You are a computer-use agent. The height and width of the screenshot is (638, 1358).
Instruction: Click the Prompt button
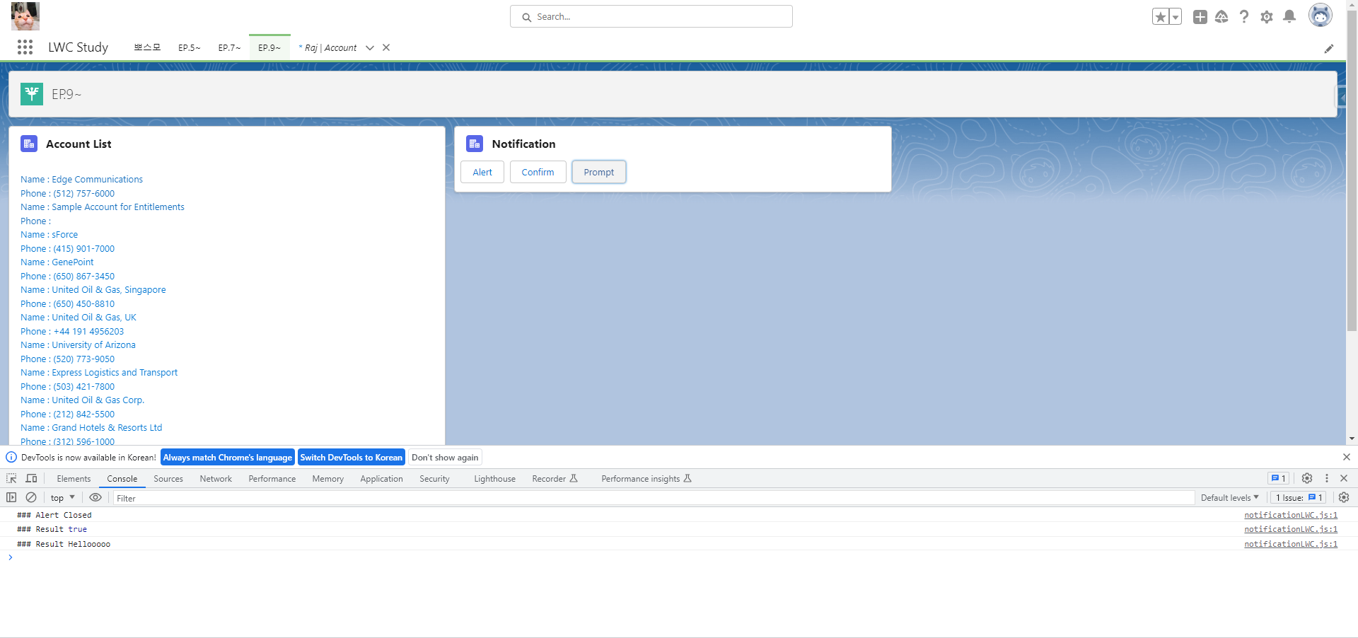[598, 172]
